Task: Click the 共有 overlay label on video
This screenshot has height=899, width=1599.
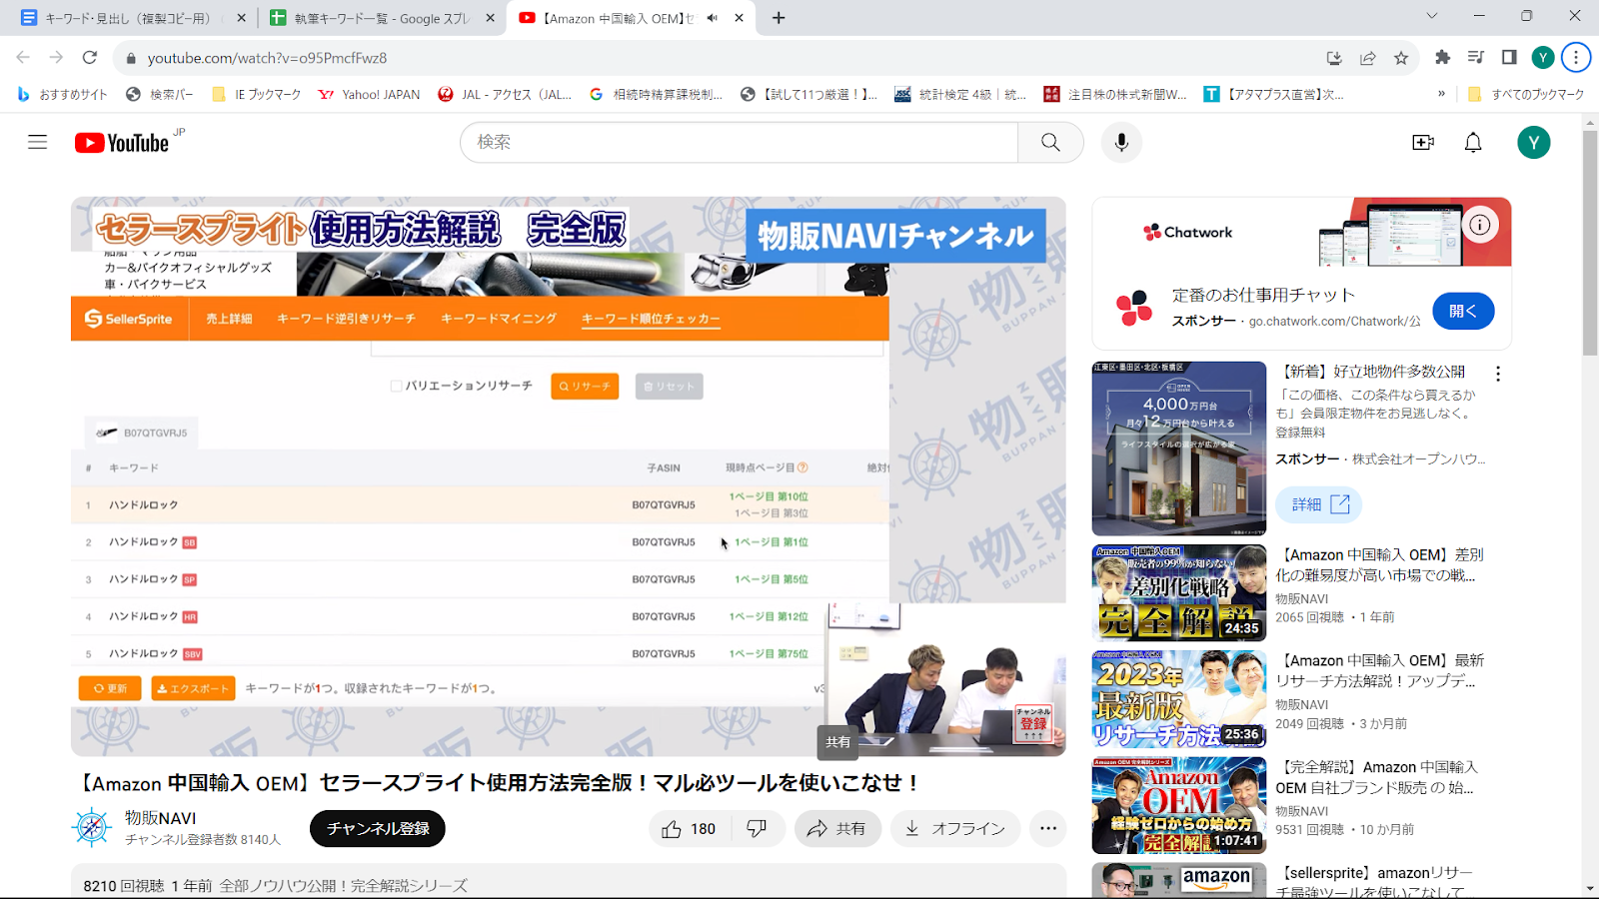Action: pos(837,742)
